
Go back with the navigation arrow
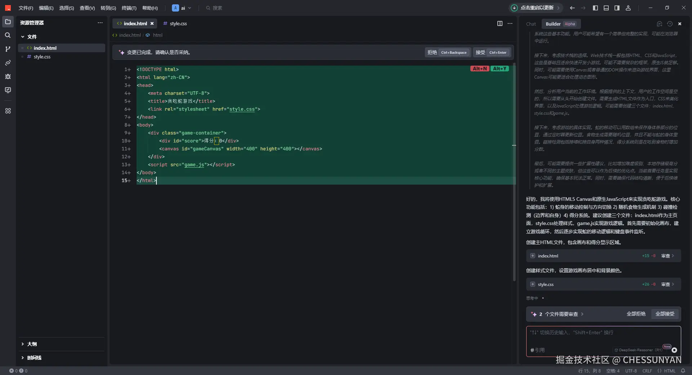[x=572, y=8]
